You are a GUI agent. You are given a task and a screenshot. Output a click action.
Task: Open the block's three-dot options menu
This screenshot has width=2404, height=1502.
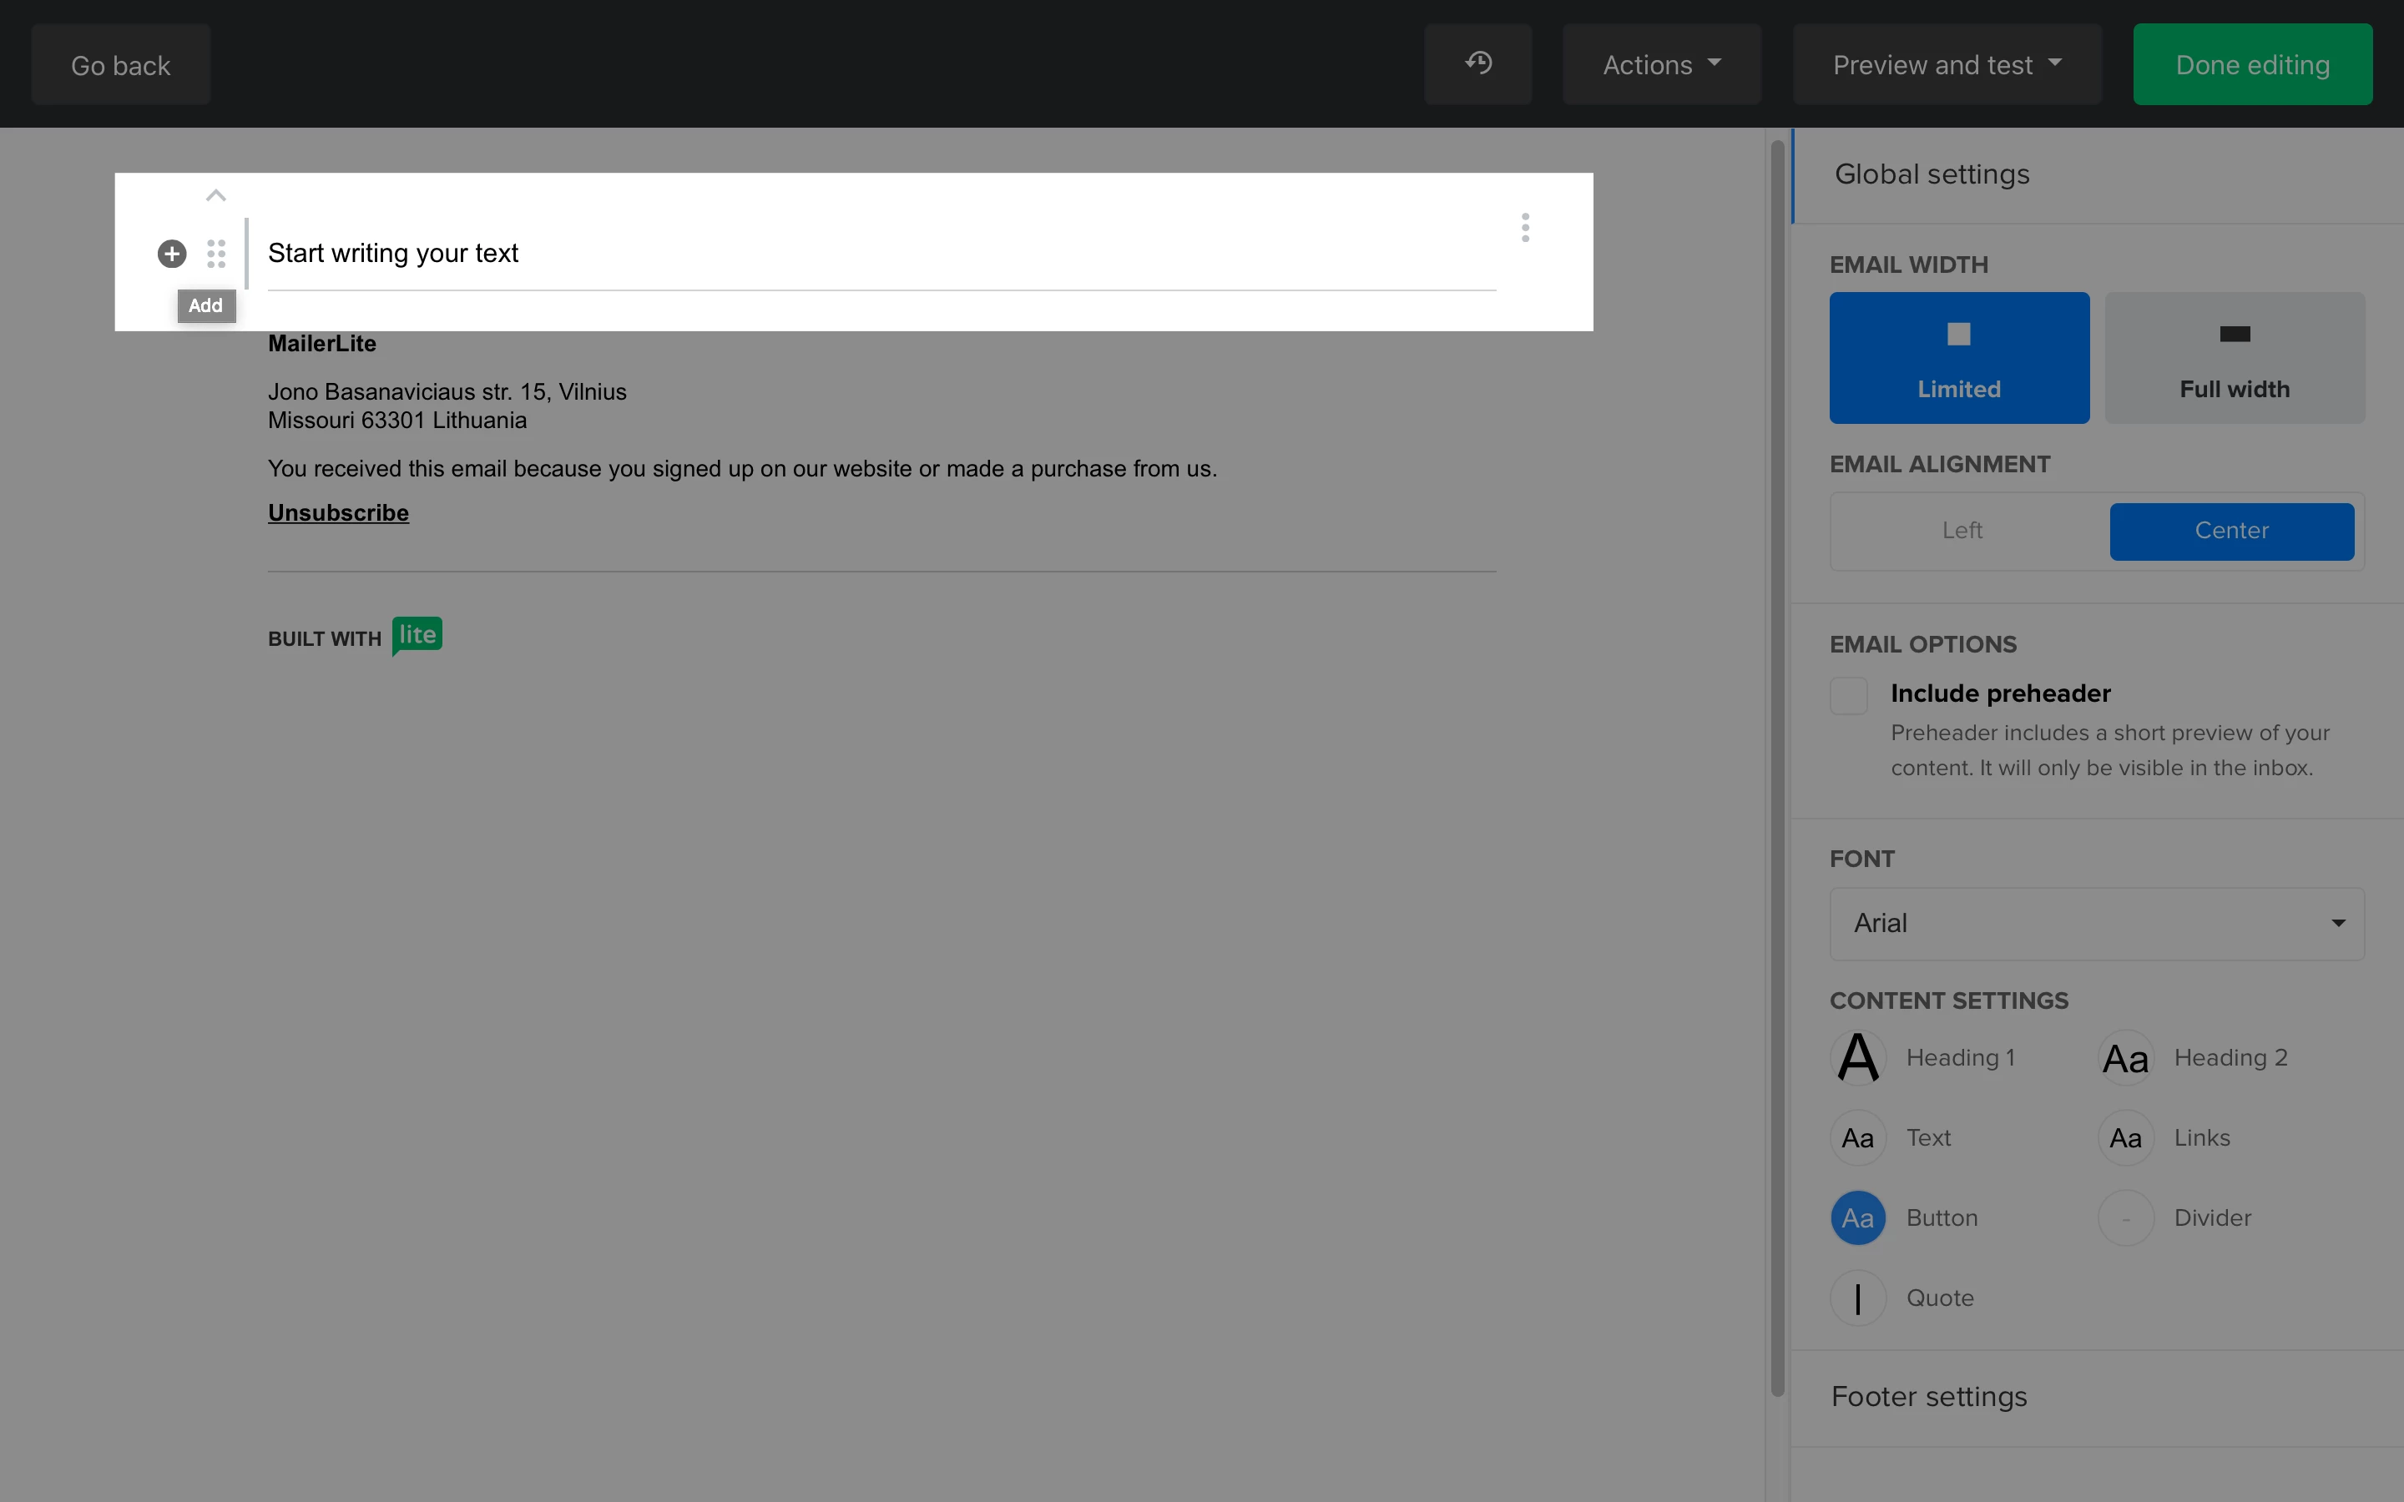1525,228
